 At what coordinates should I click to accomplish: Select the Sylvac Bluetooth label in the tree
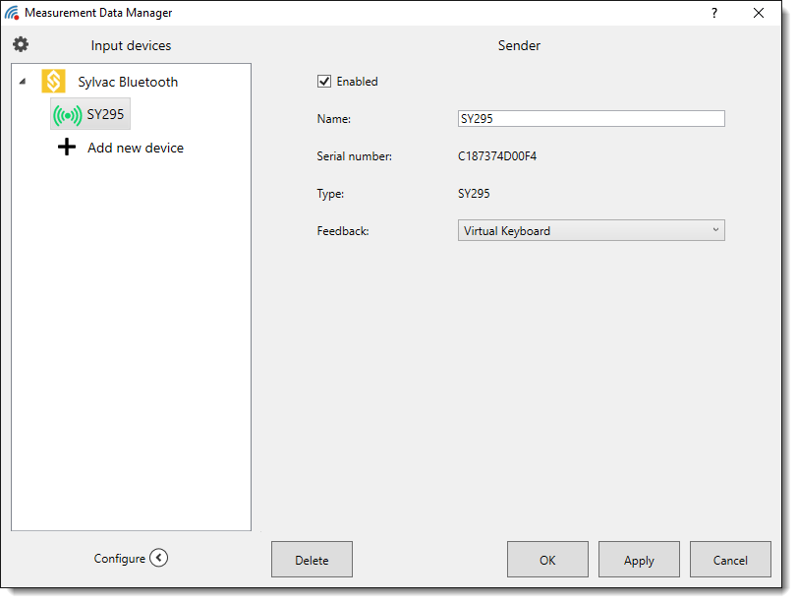(x=128, y=83)
